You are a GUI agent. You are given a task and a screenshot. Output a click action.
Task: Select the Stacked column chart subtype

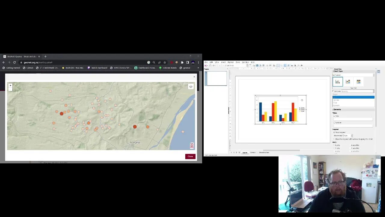(348, 82)
